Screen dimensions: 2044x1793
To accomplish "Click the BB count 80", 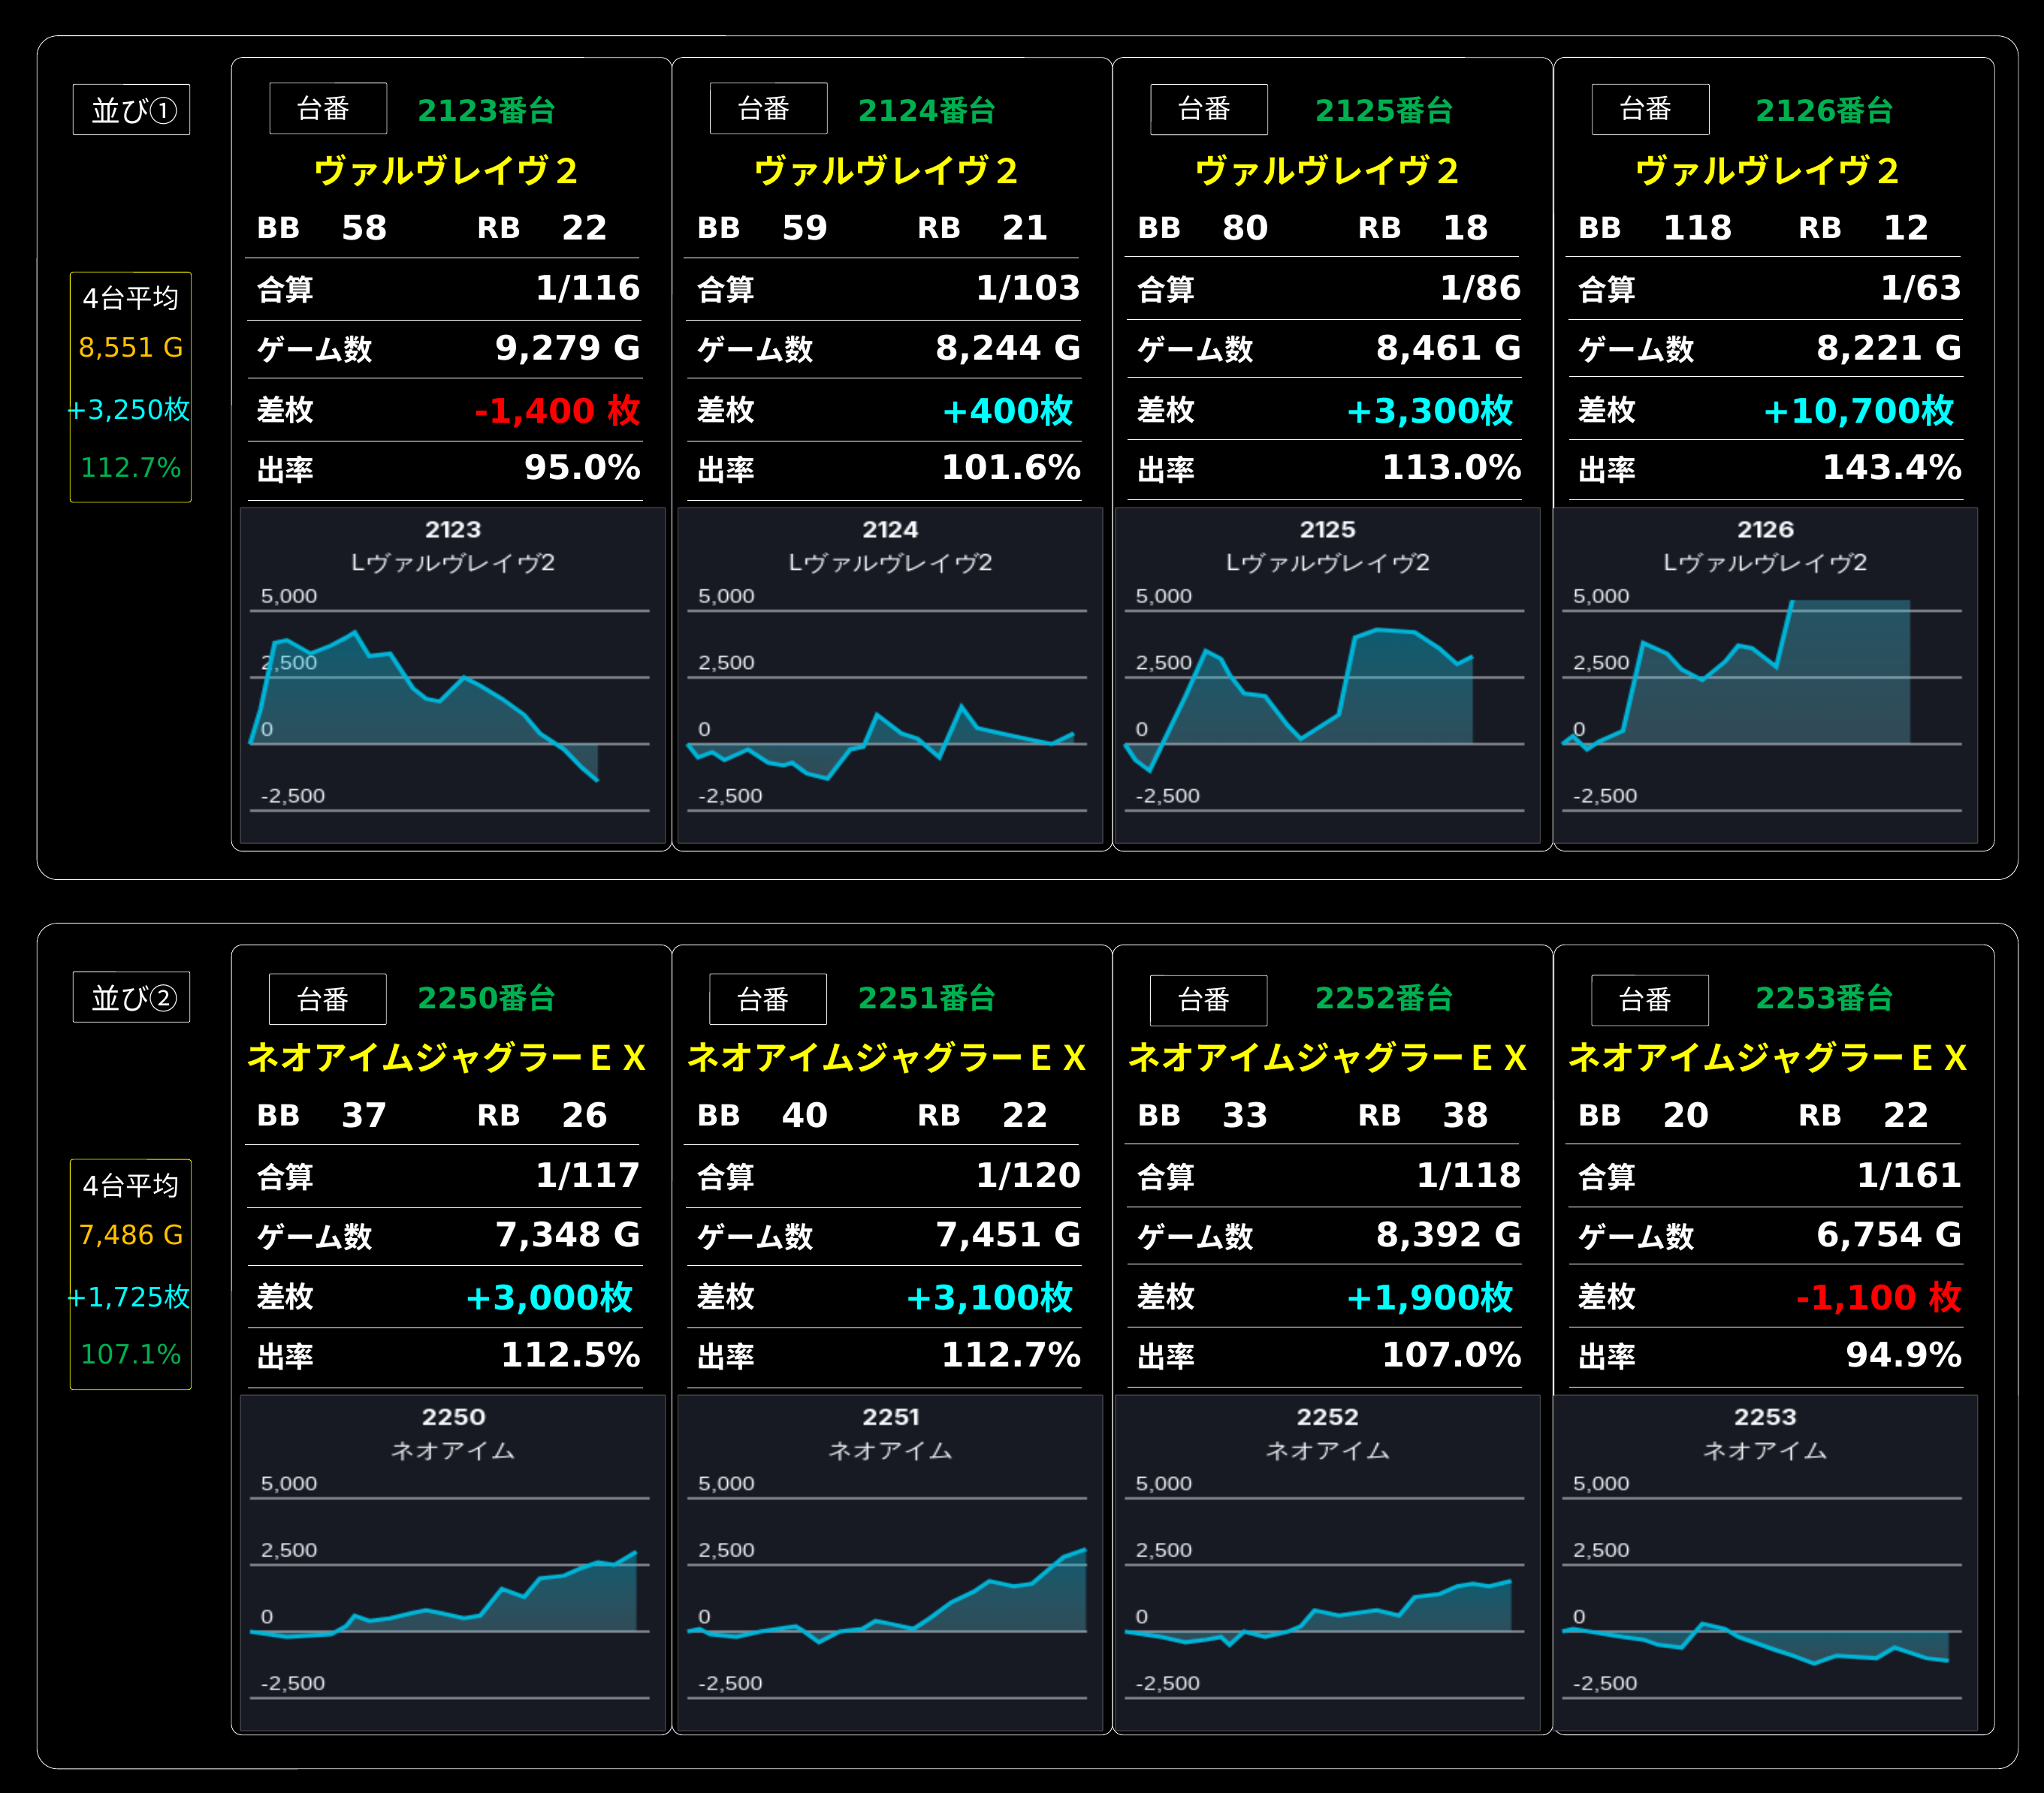I will point(1245,228).
